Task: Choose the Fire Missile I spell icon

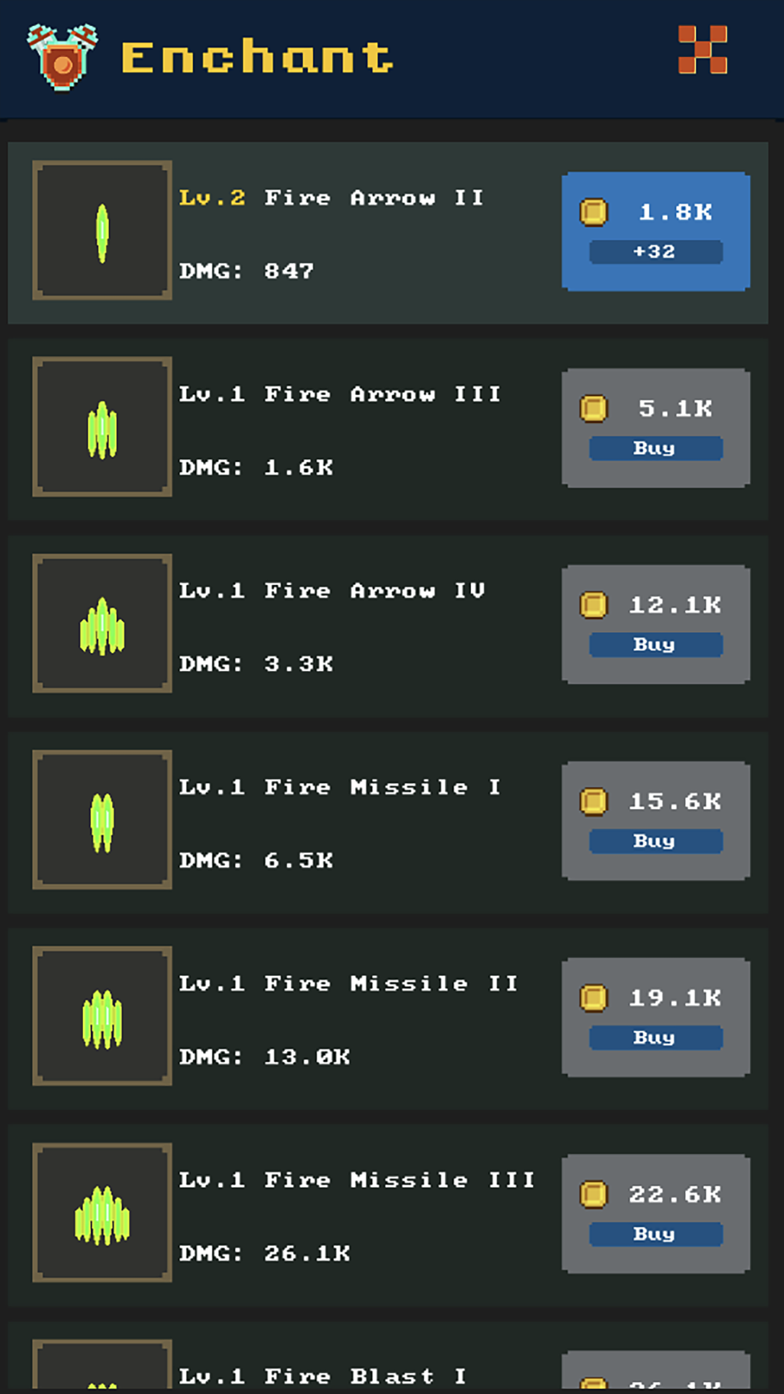Action: (102, 820)
